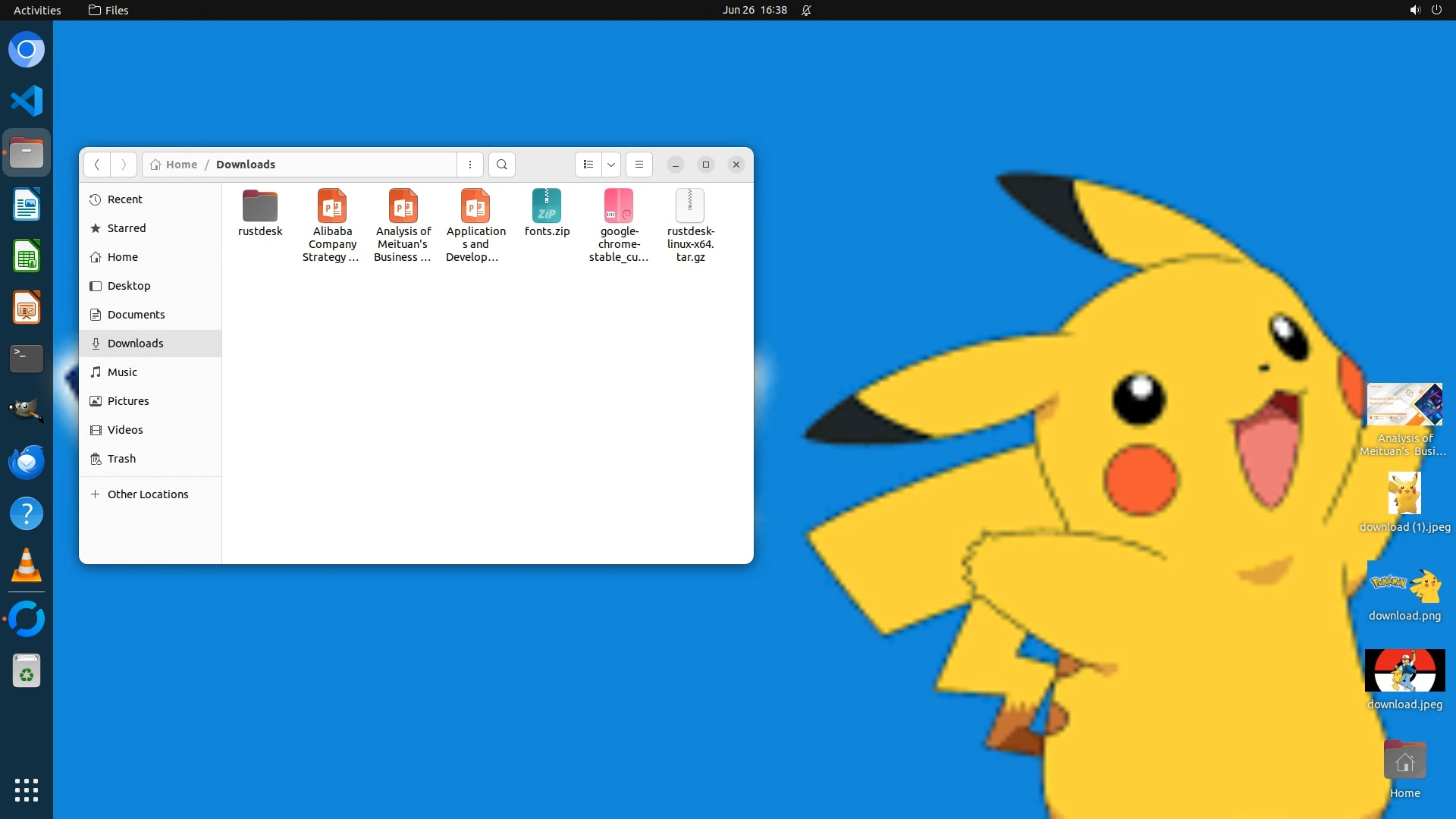Open the fonts.zip archive icon
Image resolution: width=1456 pixels, height=819 pixels.
[547, 206]
